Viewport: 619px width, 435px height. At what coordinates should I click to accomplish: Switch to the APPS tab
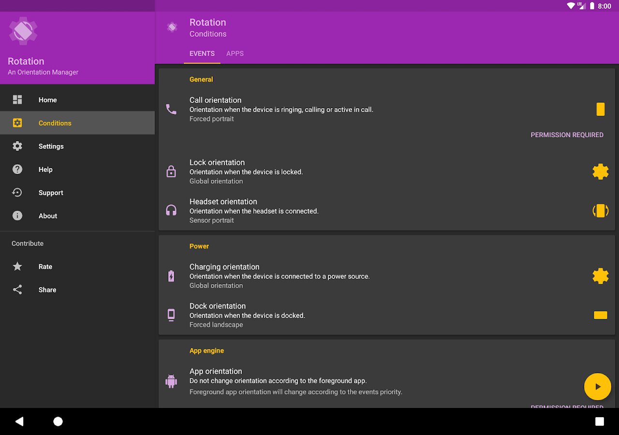click(235, 54)
